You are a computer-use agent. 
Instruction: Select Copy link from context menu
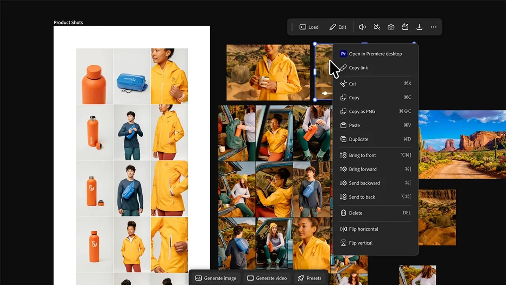[x=358, y=68]
